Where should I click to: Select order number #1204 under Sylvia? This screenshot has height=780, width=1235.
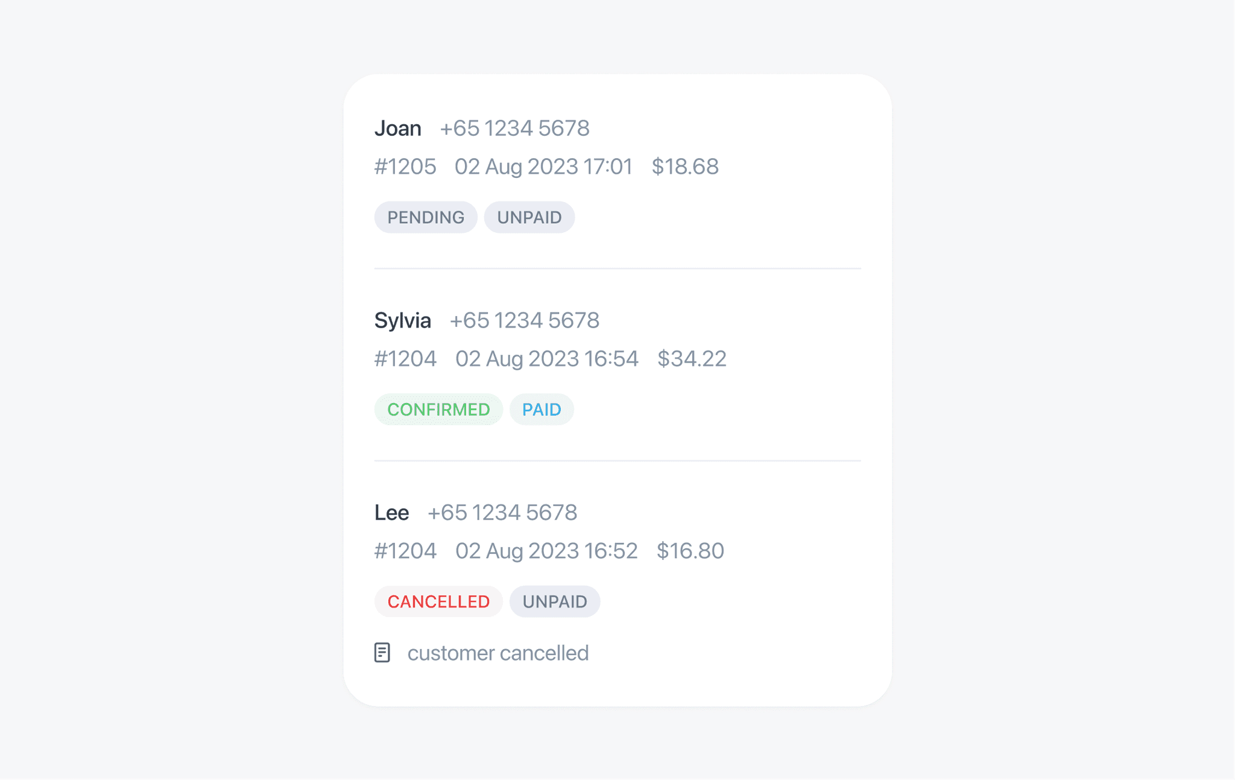coord(406,358)
